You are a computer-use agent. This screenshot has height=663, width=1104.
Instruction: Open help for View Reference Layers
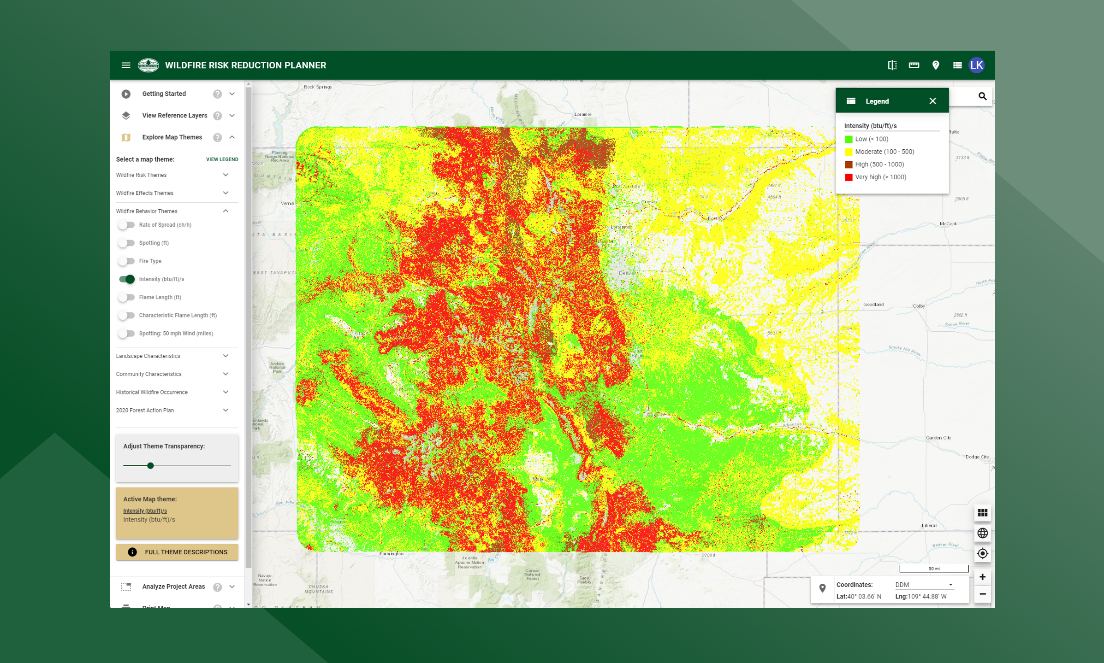pos(217,116)
